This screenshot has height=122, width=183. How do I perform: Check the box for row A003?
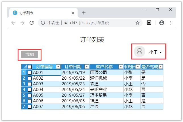coord(30,84)
